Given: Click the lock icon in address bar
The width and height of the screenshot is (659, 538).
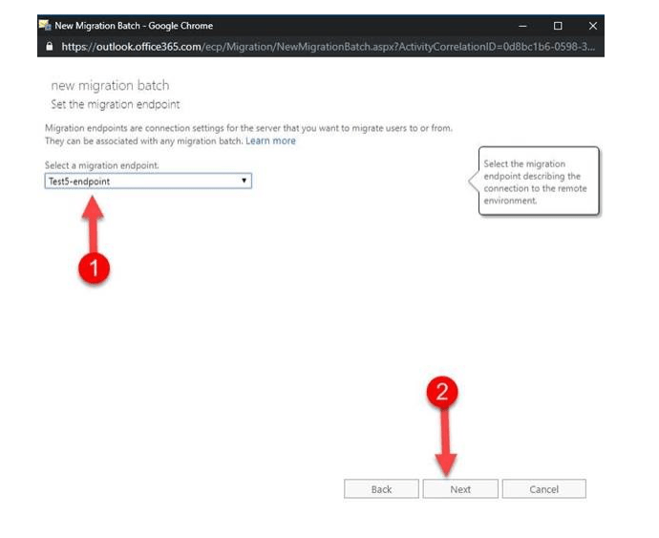Looking at the screenshot, I should click(x=50, y=46).
